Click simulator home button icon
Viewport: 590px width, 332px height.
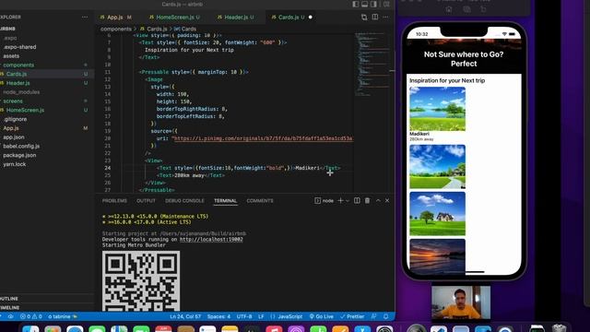[x=449, y=9]
